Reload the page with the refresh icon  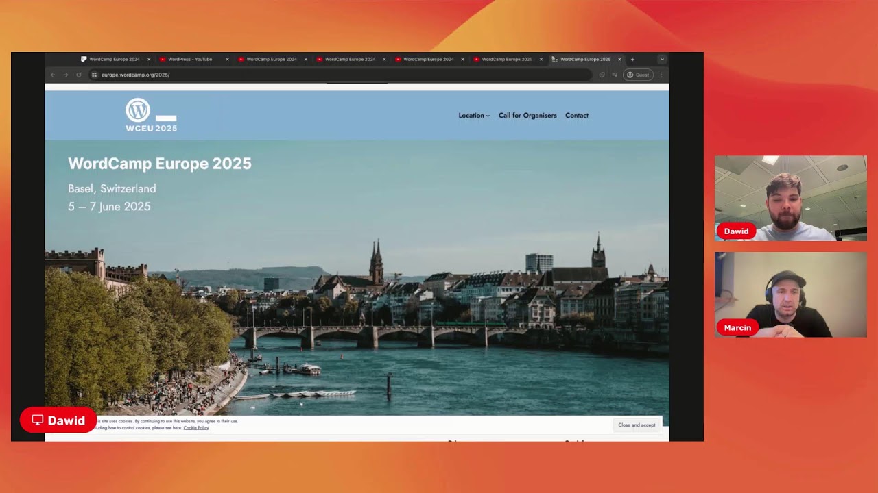[79, 75]
